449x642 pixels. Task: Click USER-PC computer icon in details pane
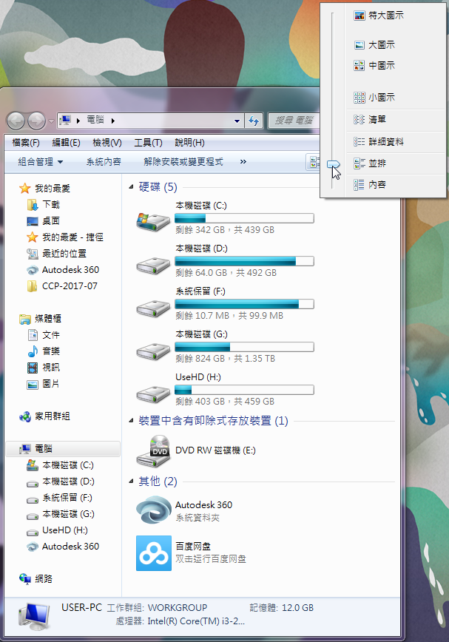pyautogui.click(x=34, y=617)
